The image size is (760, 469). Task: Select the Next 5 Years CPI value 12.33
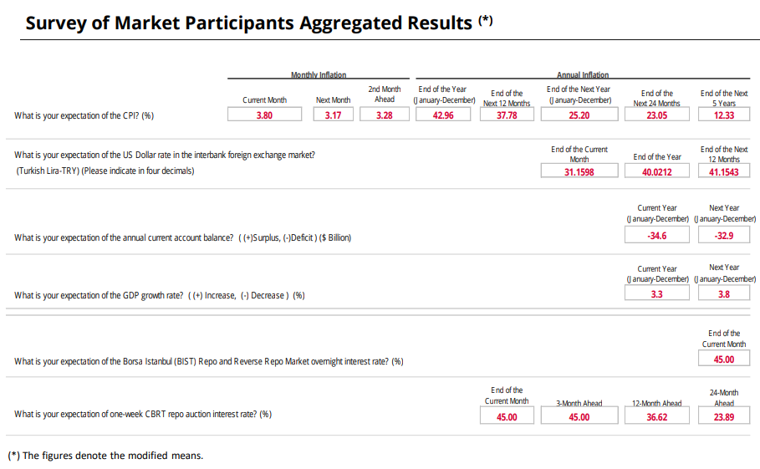[x=724, y=115]
